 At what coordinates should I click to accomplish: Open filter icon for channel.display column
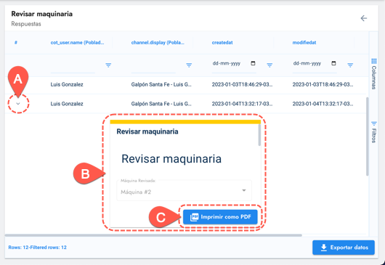click(x=189, y=65)
